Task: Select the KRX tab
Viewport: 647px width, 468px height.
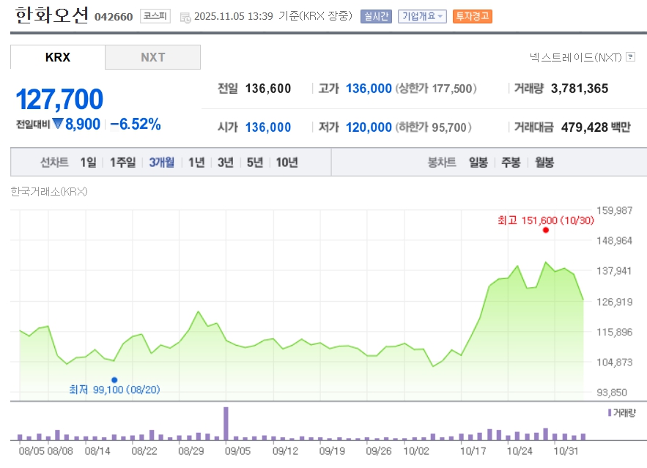Action: coord(58,57)
